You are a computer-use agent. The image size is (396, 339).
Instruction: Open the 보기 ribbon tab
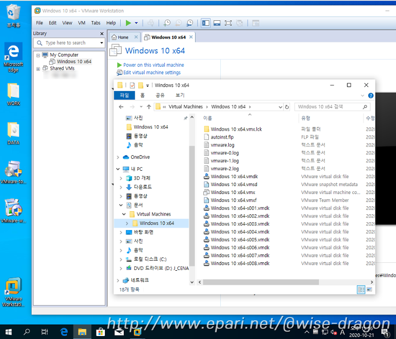180,95
